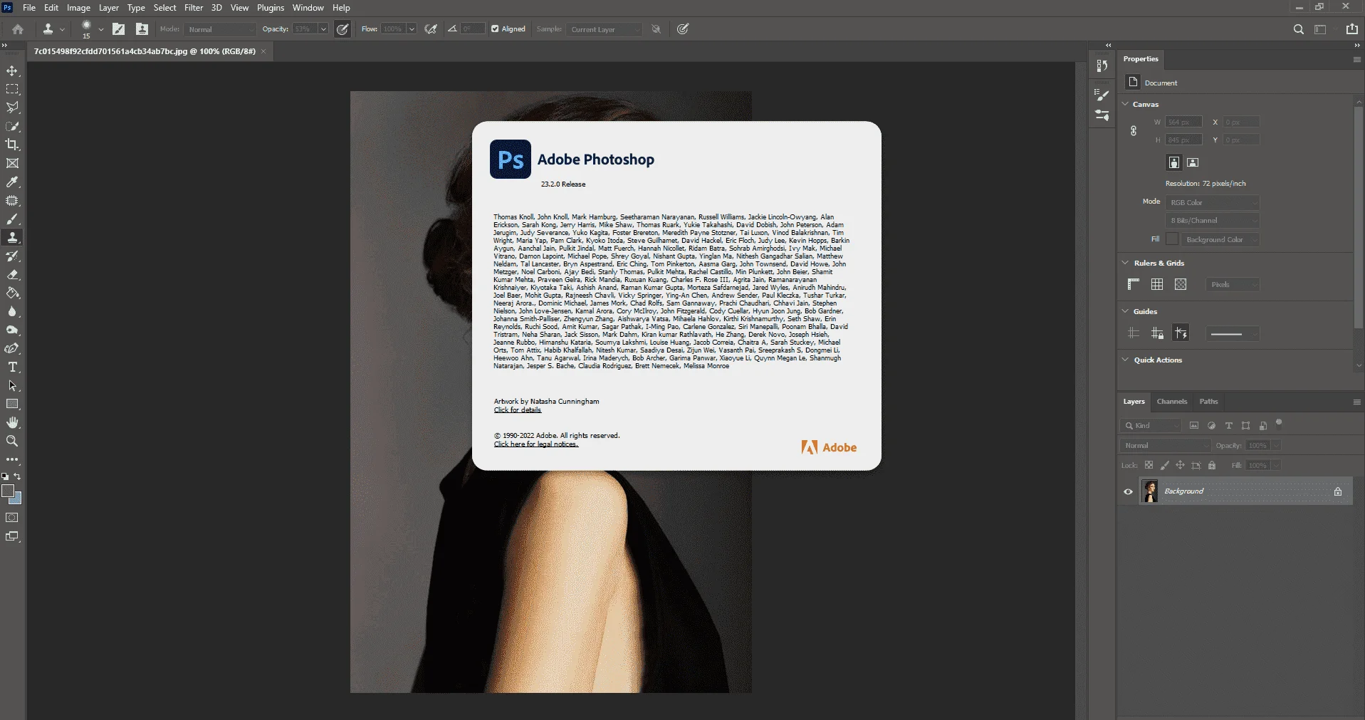
Task: Select the Zoom tool
Action: click(12, 442)
